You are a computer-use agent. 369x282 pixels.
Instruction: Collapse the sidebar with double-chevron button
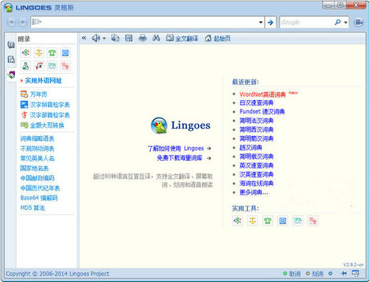[x=84, y=38]
